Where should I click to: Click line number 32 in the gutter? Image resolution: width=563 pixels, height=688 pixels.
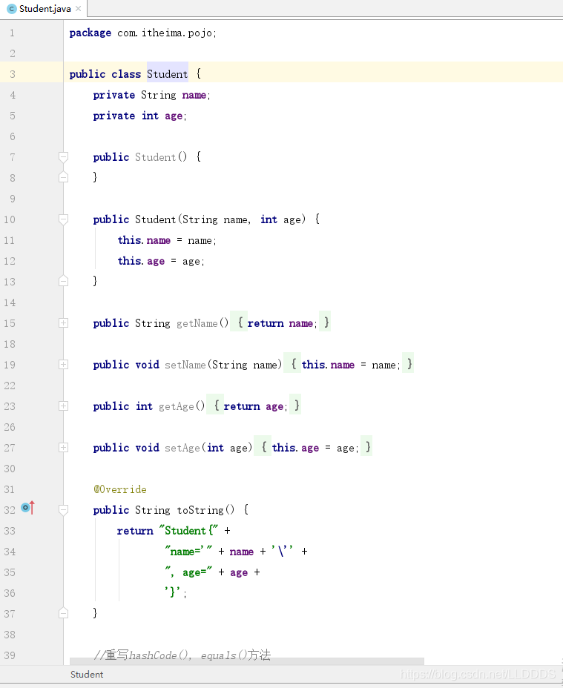point(10,510)
